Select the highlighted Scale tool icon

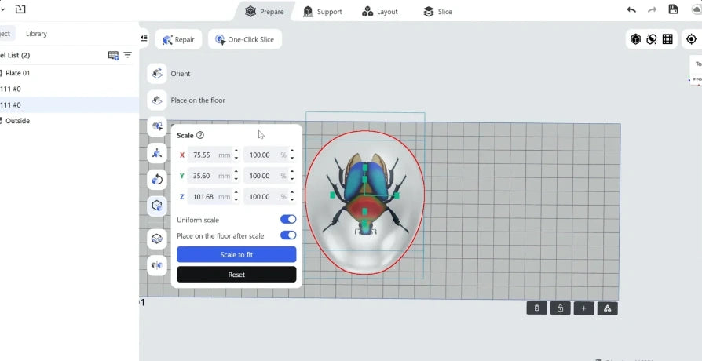(x=157, y=206)
